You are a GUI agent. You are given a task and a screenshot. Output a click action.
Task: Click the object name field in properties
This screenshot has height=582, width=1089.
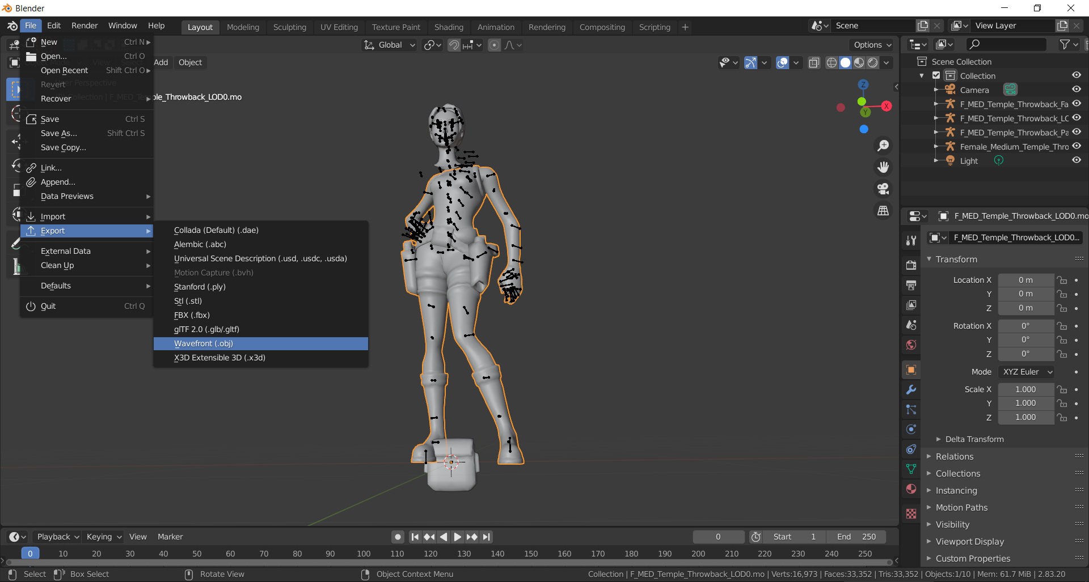(1015, 237)
